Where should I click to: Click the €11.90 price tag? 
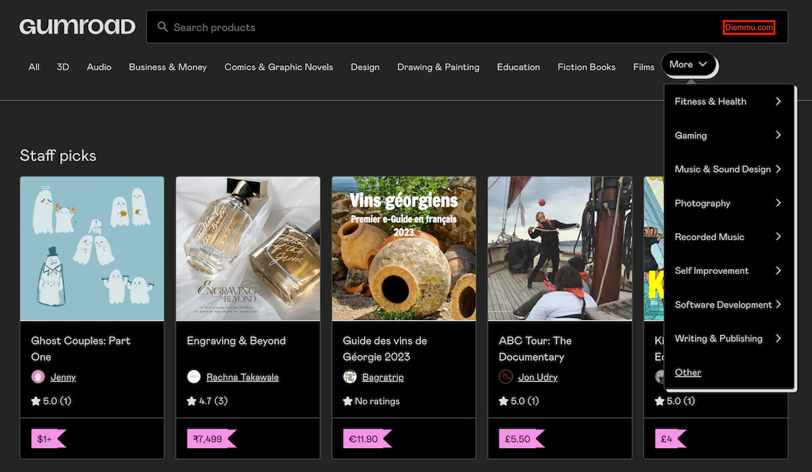click(367, 439)
